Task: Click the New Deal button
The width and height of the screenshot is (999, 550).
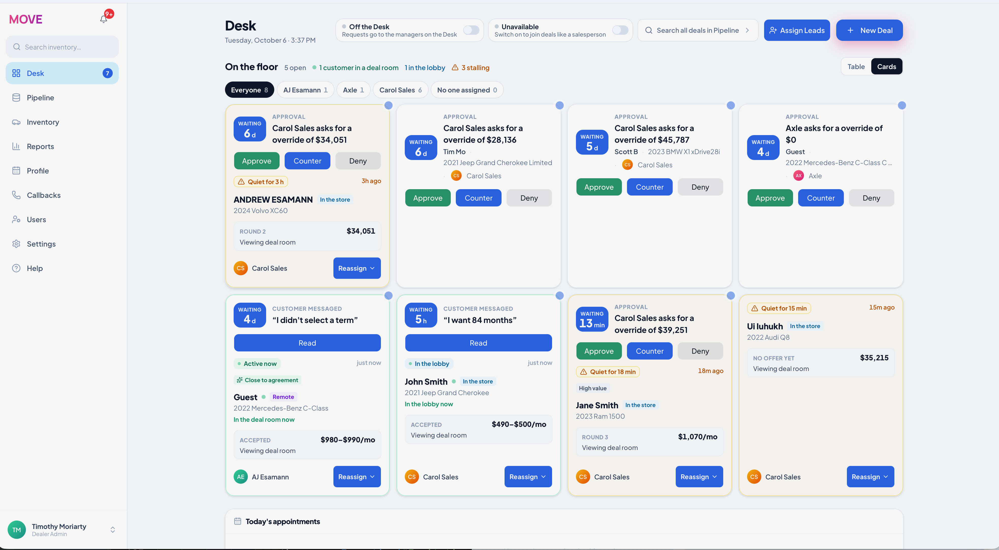Action: [x=869, y=30]
